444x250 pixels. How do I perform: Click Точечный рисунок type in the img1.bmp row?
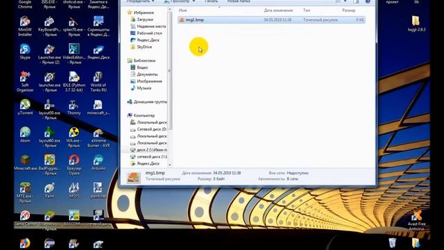tap(321, 20)
